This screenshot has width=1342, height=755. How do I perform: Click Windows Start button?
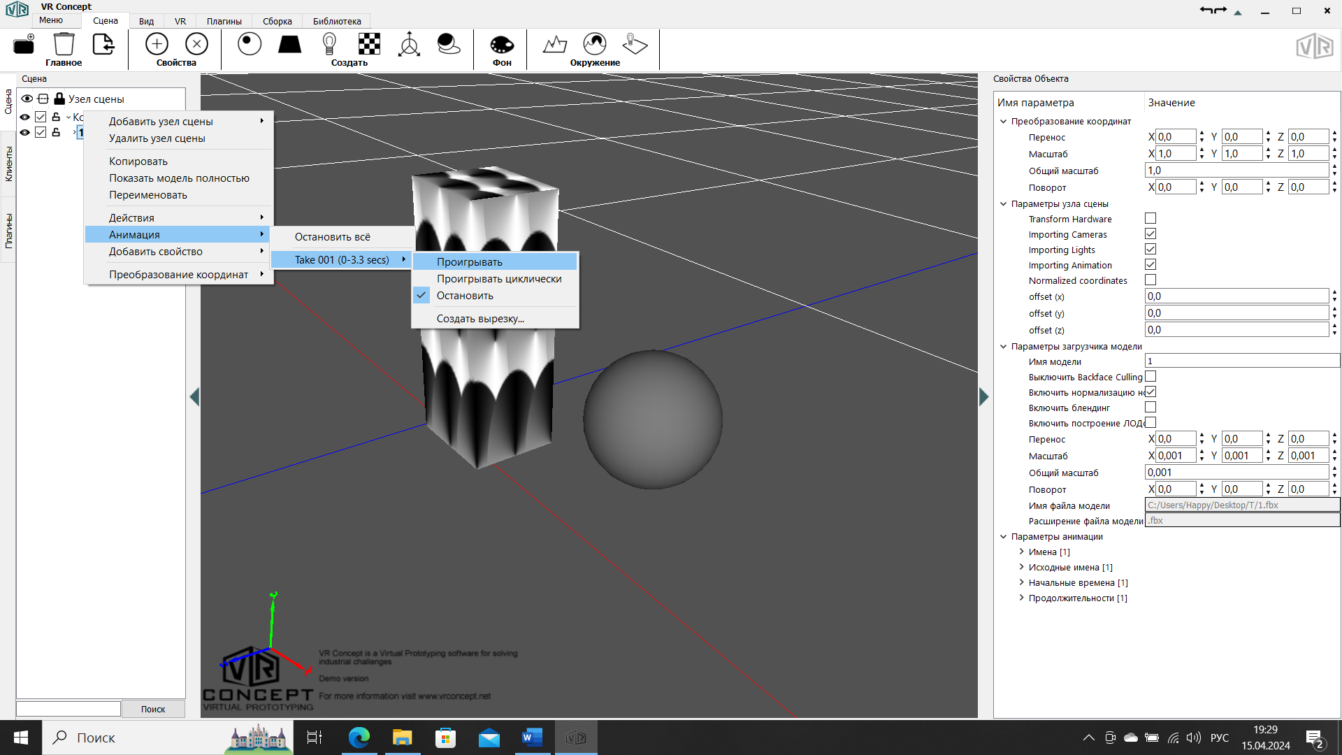coord(21,738)
